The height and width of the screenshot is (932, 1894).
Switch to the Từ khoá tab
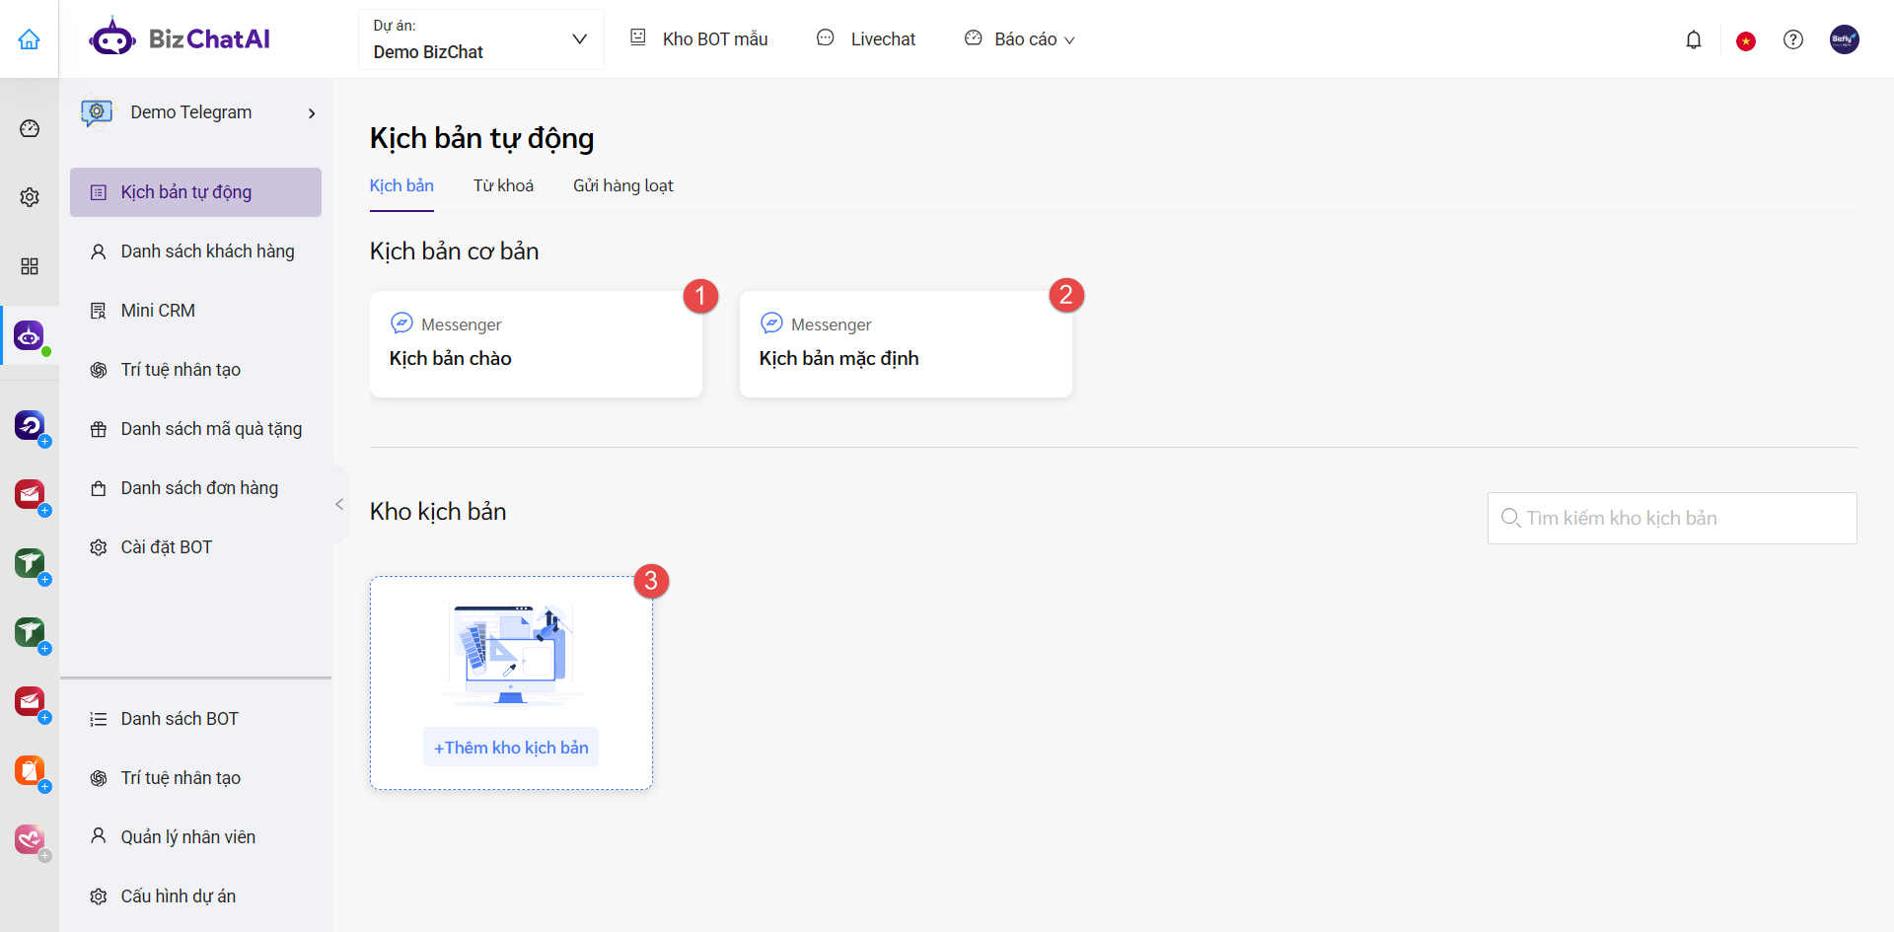[503, 185]
